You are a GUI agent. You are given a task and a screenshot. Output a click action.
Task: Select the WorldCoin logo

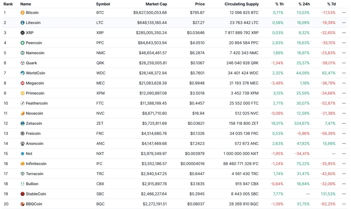[22, 73]
